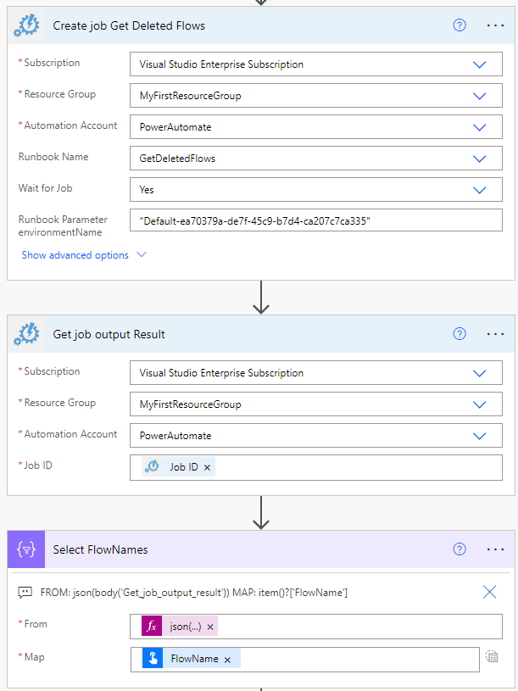Click the Runbook Parameter environmentName field

point(315,221)
